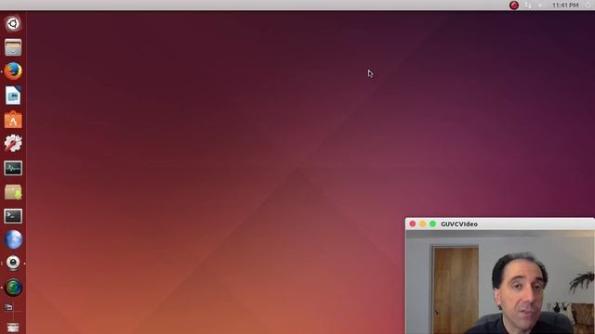Close the GUVCVideo window
595x334 pixels.
pos(413,224)
